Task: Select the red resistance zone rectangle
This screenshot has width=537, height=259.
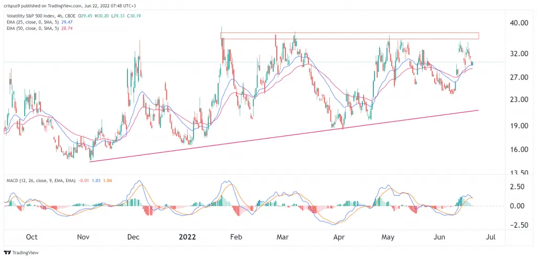Action: (x=350, y=36)
